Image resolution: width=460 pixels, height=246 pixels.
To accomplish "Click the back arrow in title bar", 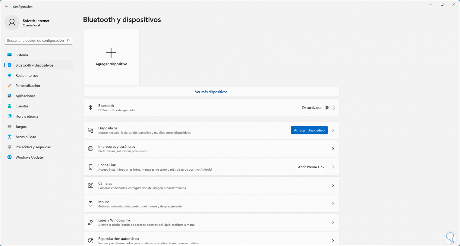I will (x=6, y=6).
